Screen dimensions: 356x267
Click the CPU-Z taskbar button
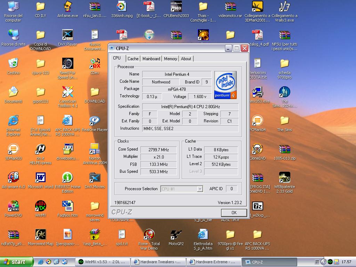point(269,262)
